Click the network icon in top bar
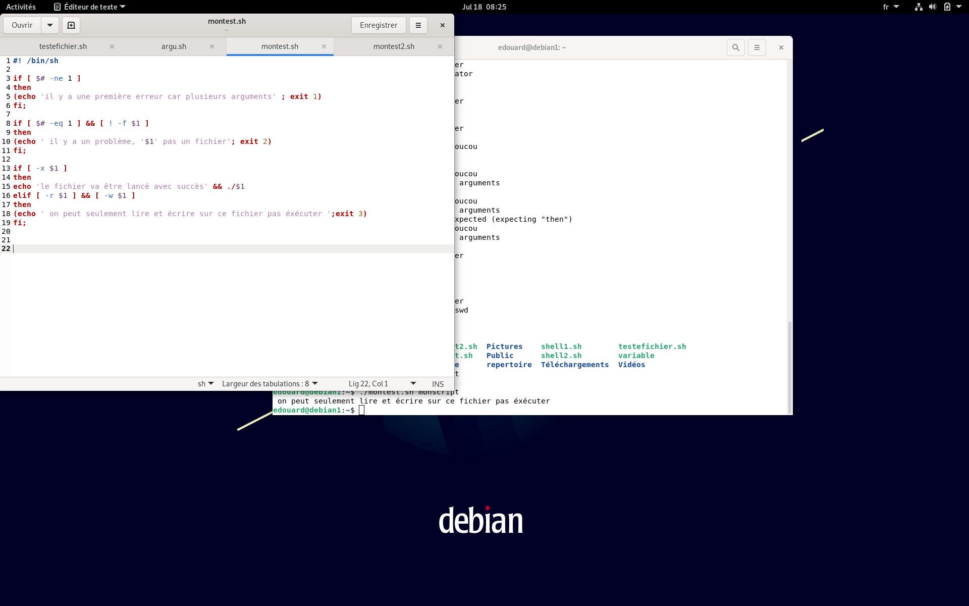Screen dimensions: 969x606 coord(919,7)
